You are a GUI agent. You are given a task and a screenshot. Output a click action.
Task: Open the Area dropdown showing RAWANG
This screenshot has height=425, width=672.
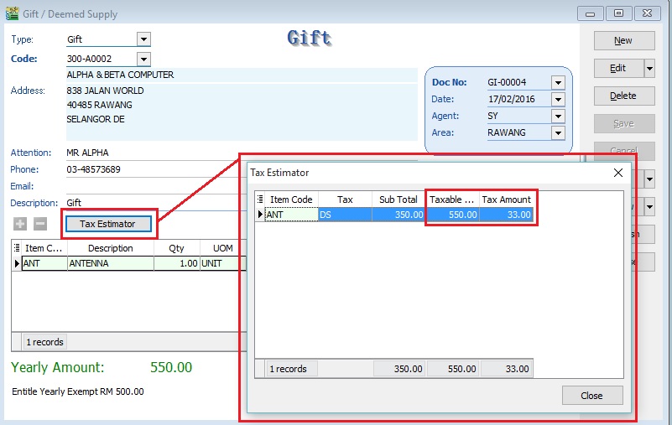pos(558,132)
